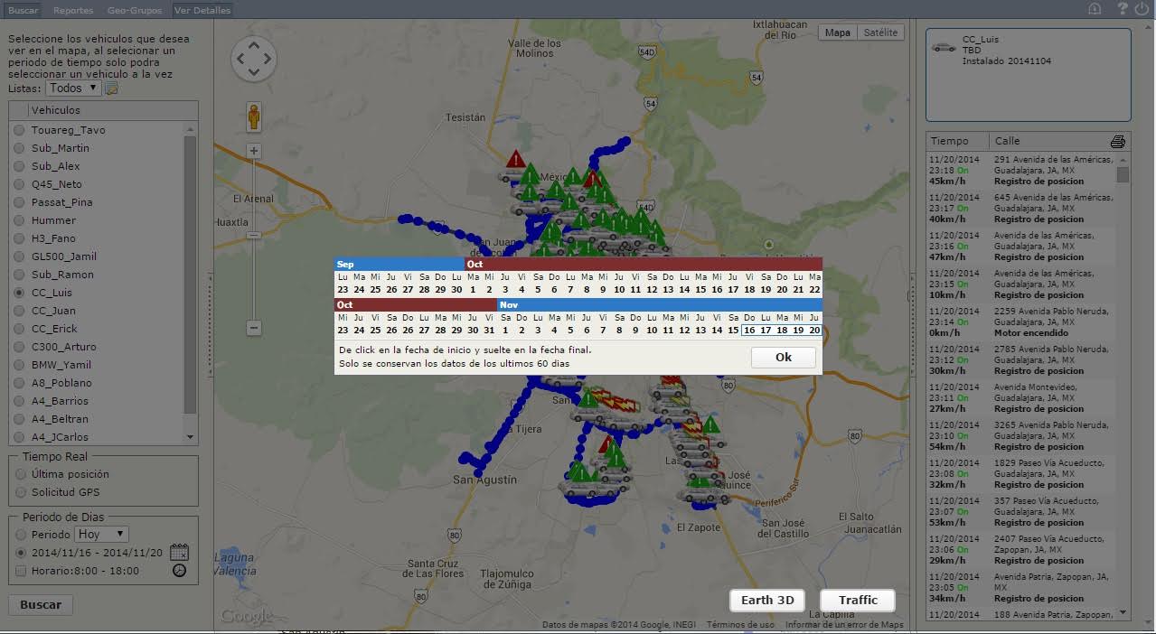Click the map zoom out minus button
This screenshot has width=1156, height=634.
click(x=254, y=328)
